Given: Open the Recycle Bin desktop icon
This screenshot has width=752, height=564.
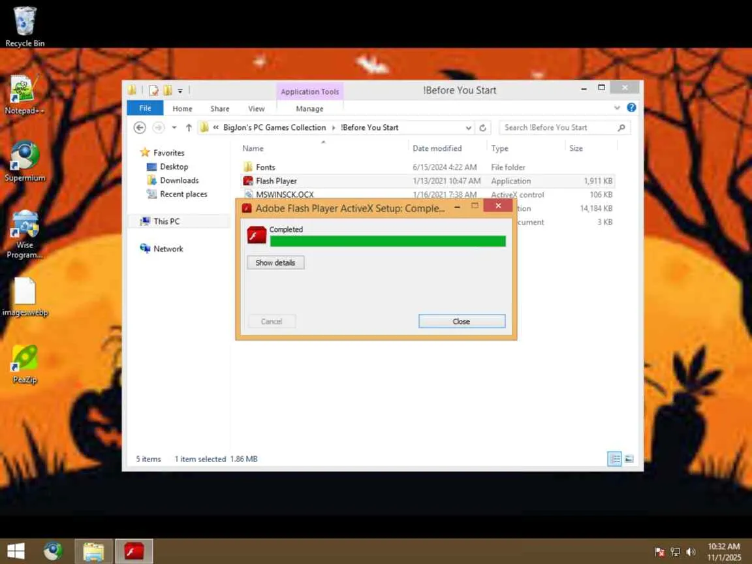Looking at the screenshot, I should (24, 26).
